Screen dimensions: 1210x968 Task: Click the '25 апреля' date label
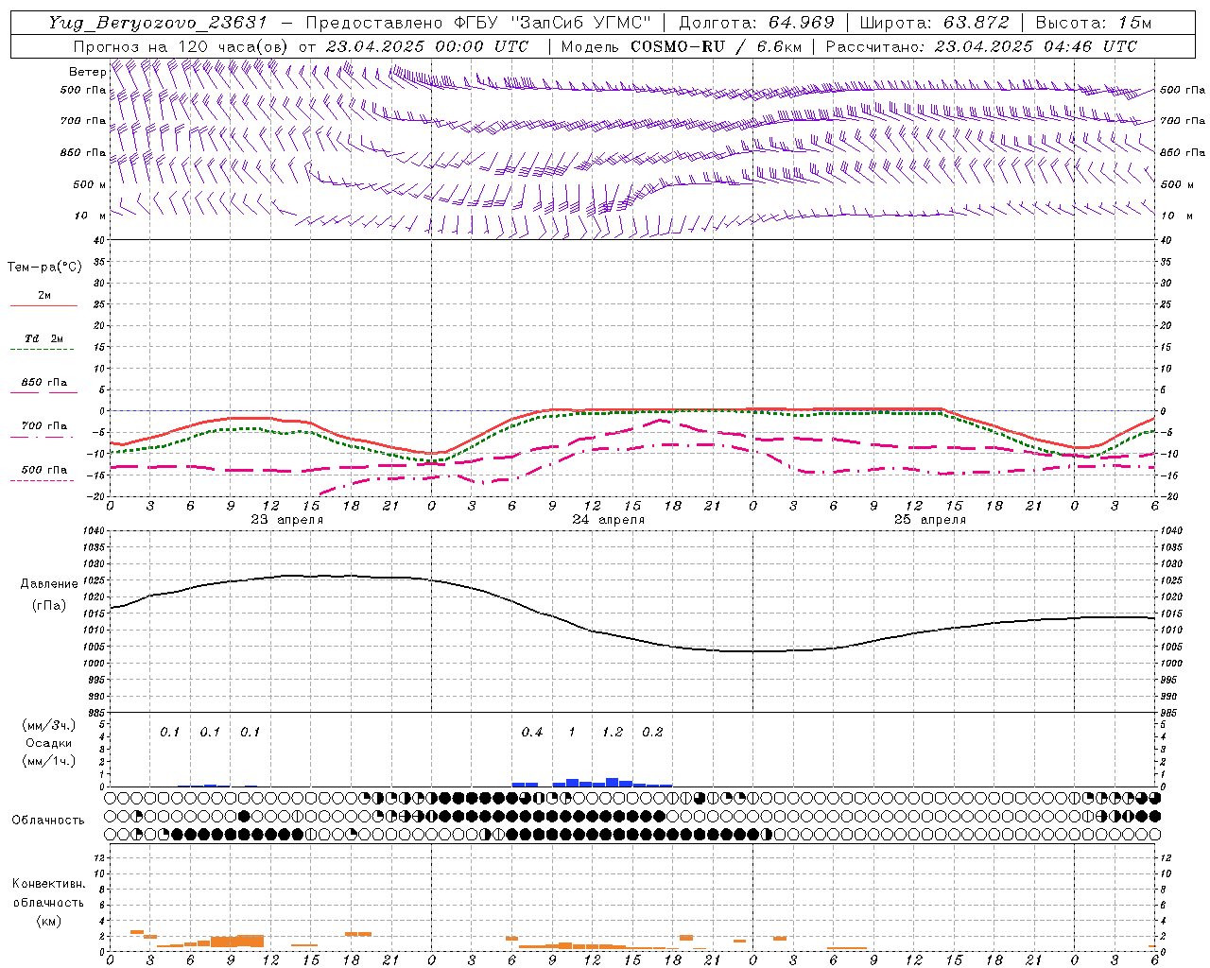tap(929, 520)
